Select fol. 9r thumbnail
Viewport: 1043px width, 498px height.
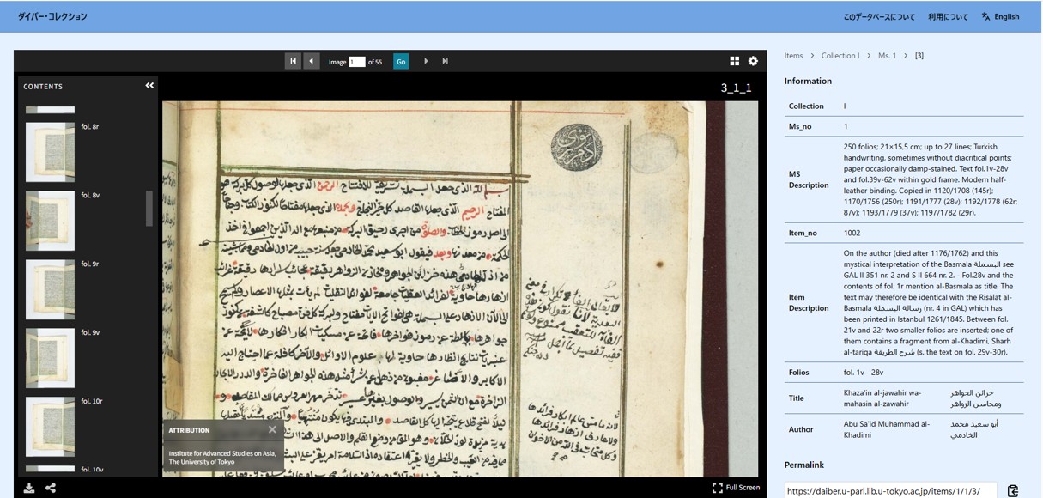(50, 289)
